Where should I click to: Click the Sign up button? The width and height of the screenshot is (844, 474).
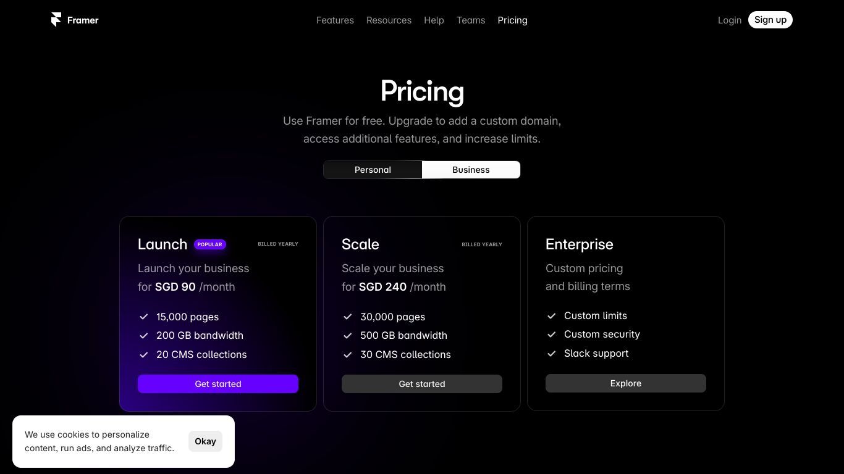(770, 20)
